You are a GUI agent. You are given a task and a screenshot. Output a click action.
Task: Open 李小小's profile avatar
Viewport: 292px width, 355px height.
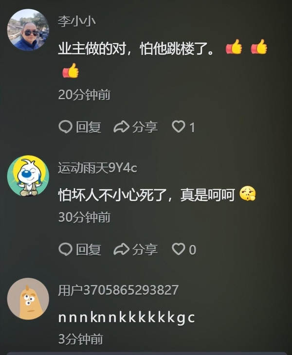pyautogui.click(x=28, y=30)
